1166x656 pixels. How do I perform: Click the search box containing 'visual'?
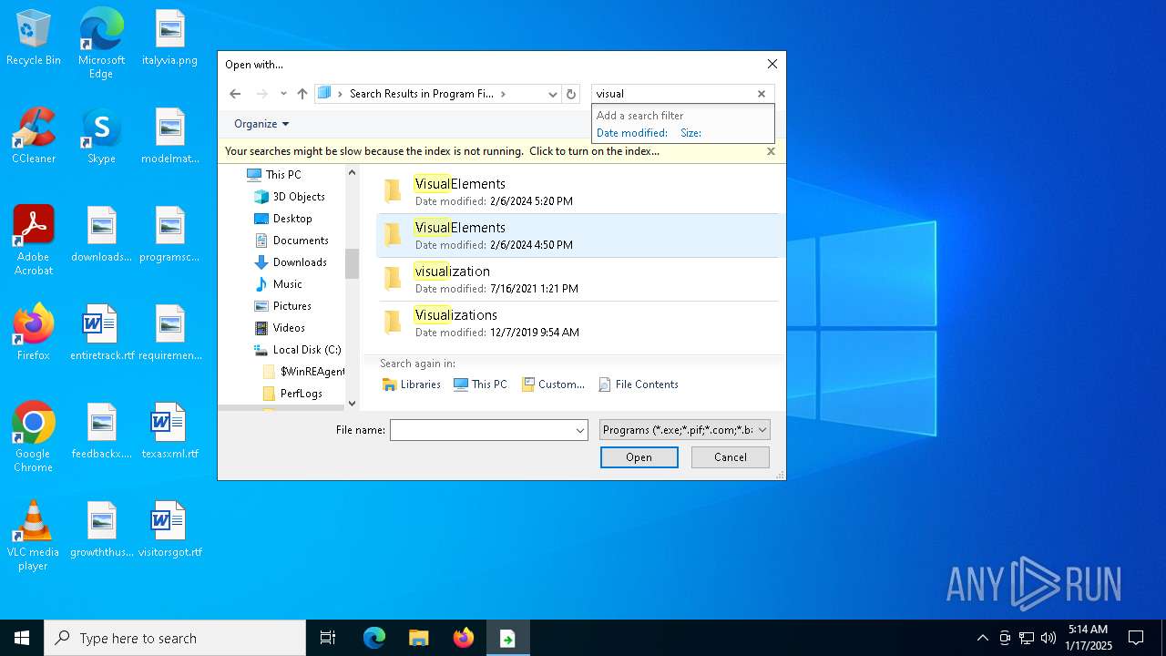[672, 94]
